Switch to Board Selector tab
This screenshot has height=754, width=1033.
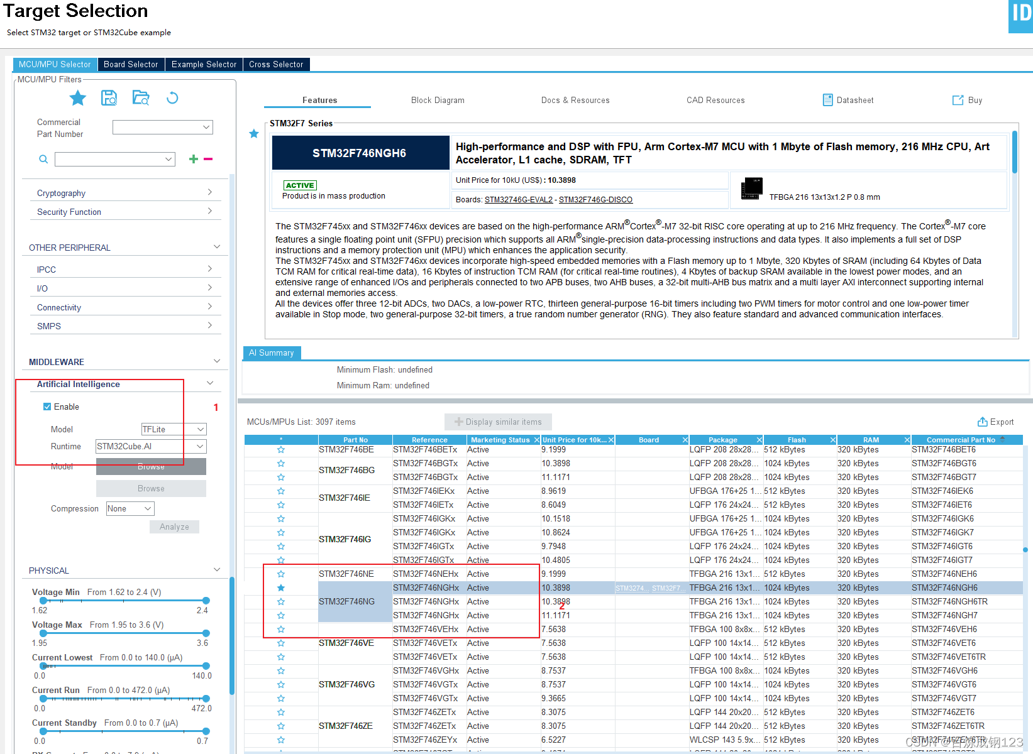(131, 64)
